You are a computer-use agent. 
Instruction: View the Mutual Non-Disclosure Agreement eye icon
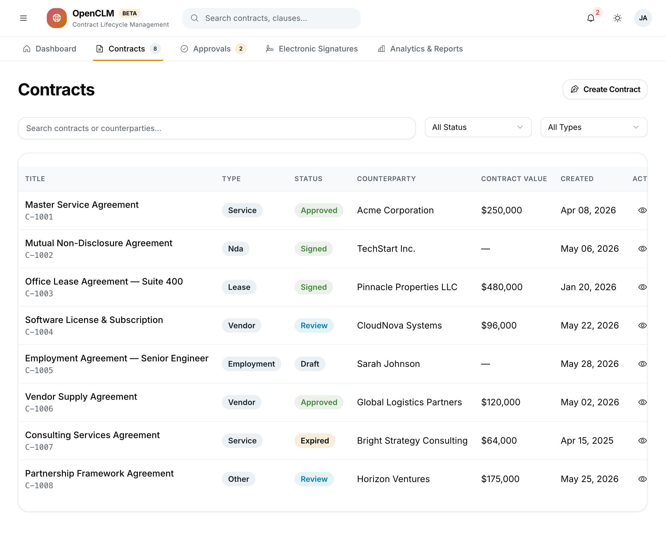click(x=643, y=249)
